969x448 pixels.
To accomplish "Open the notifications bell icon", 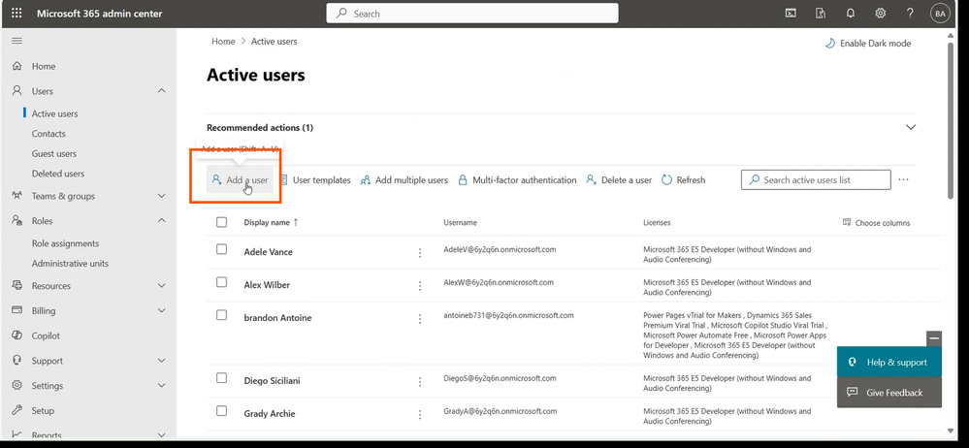I will pos(851,13).
